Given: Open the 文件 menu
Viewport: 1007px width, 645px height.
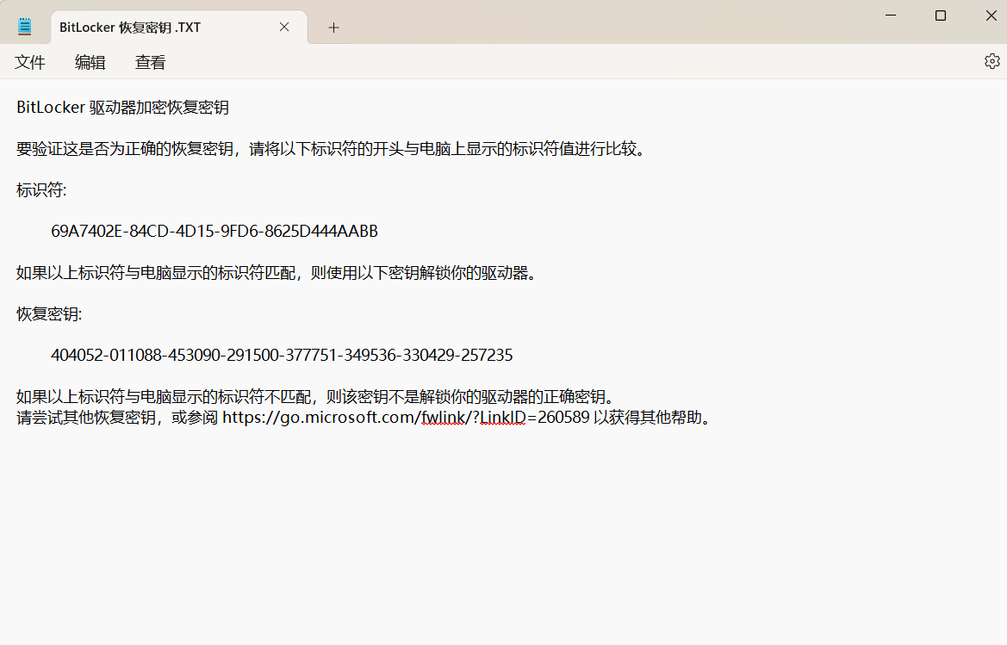Looking at the screenshot, I should coord(30,62).
